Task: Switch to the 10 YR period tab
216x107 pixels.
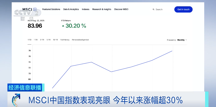Action: (x=55, y=40)
